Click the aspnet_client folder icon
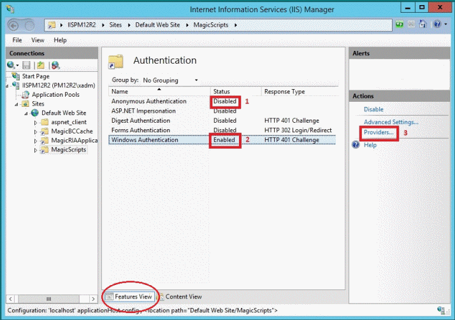Image resolution: width=455 pixels, height=320 pixels. pos(45,122)
